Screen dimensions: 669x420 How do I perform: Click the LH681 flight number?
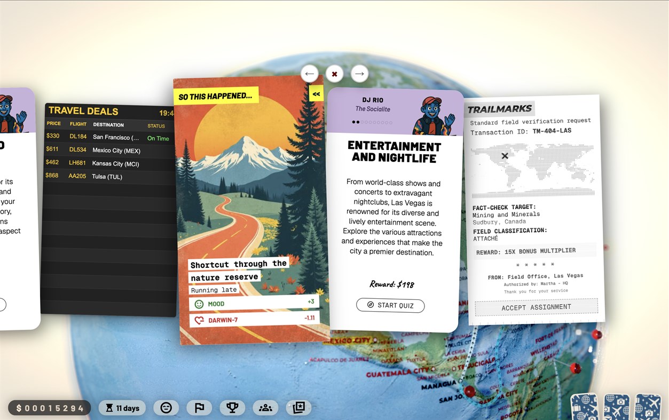click(x=77, y=162)
